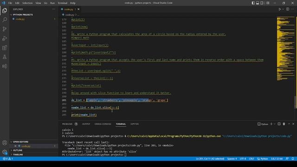This screenshot has width=297, height=167.
Task: Switch to the OUTPUT panel tab
Action: [x=86, y=124]
